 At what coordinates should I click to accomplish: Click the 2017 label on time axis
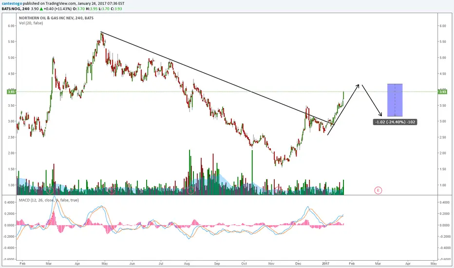coord(326,264)
